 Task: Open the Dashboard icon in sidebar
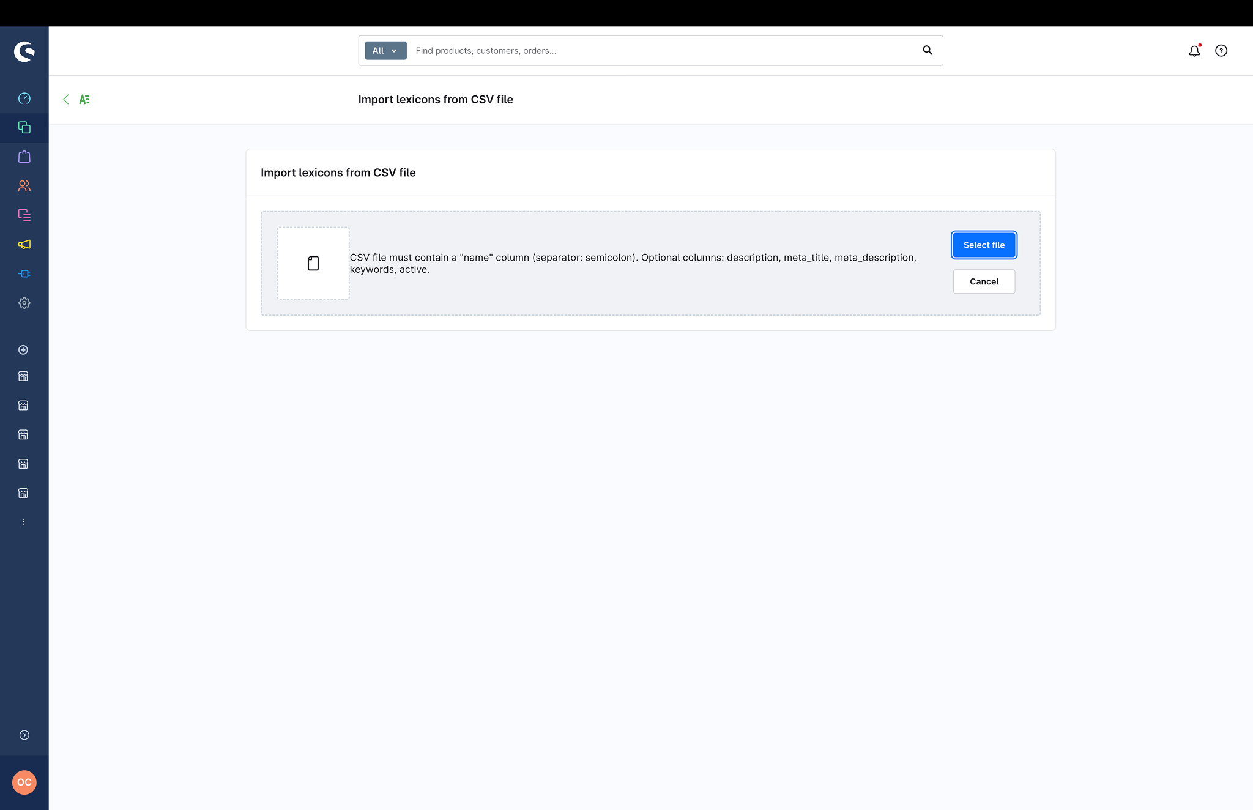(24, 98)
